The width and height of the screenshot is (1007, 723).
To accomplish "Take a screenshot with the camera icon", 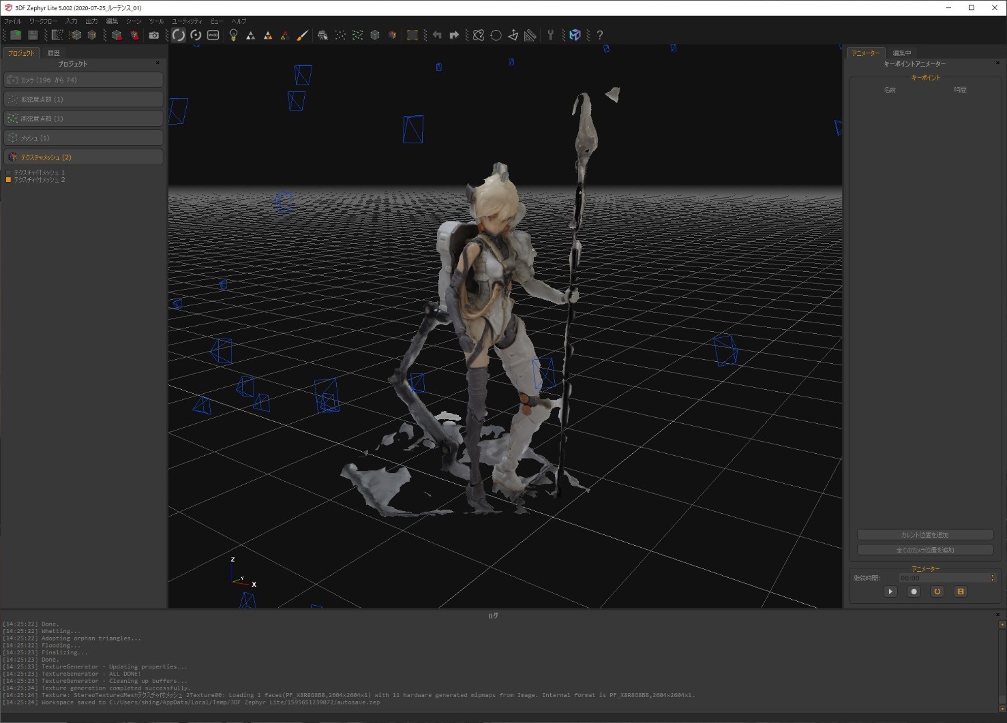I will (x=154, y=35).
